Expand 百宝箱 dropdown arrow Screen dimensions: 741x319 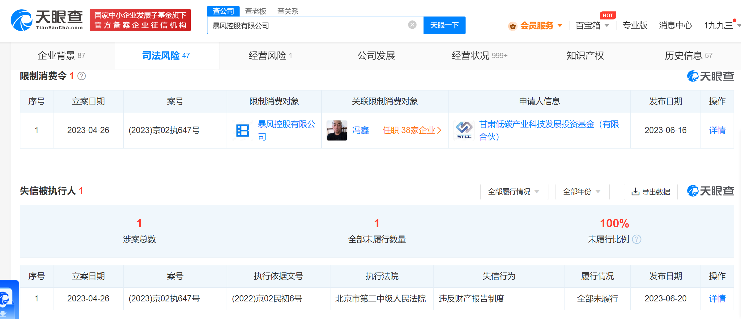(607, 25)
